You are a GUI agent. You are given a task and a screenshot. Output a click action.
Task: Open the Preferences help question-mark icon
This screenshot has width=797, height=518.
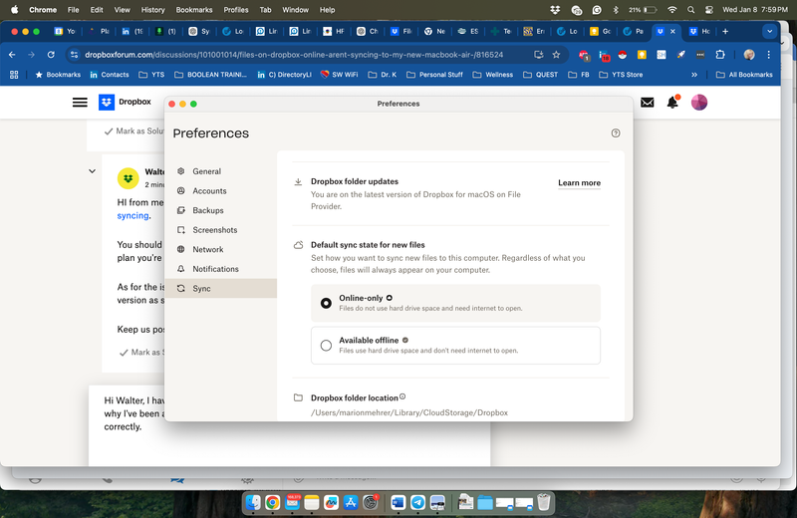click(x=616, y=133)
